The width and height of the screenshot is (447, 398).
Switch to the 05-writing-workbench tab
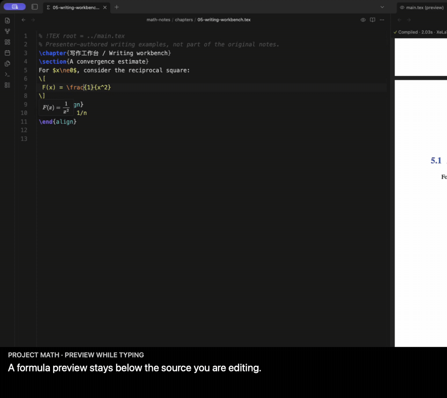[x=76, y=7]
